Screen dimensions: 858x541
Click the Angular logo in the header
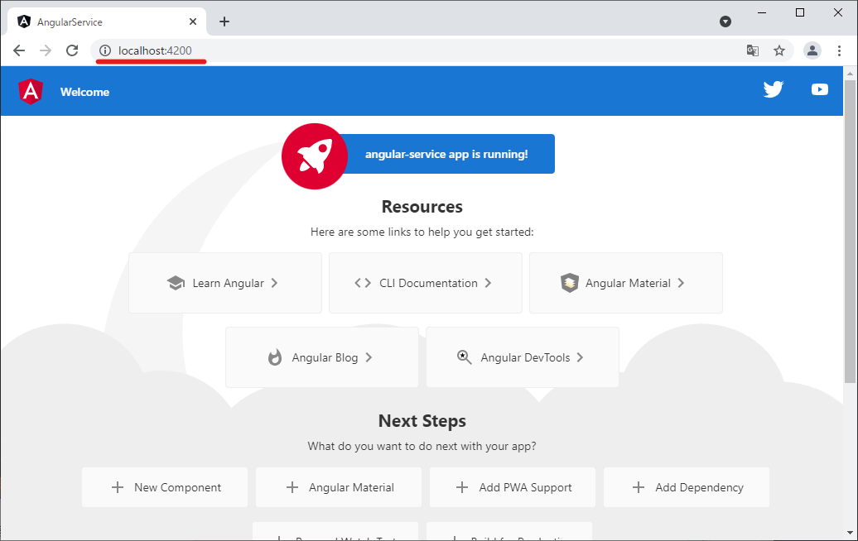point(31,91)
